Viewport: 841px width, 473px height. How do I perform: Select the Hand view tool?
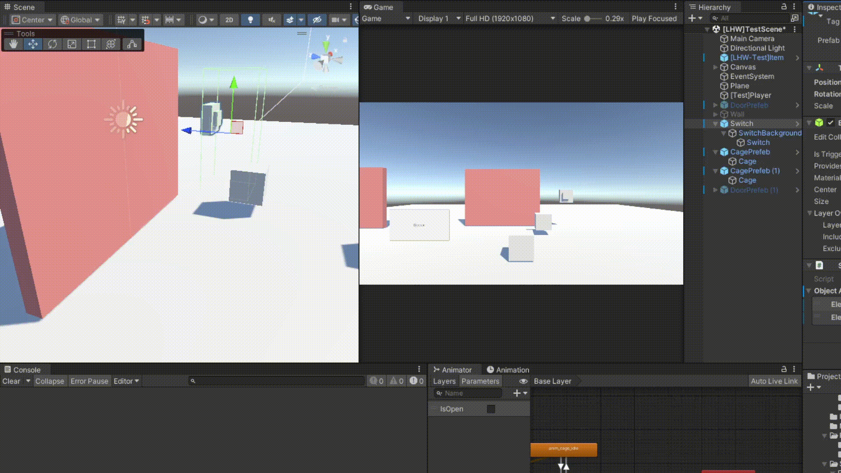(x=14, y=44)
